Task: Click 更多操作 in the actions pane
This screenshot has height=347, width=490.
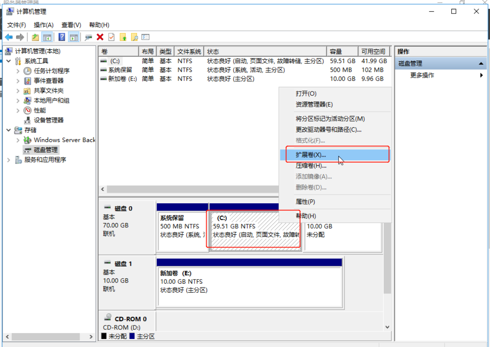Action: [422, 75]
